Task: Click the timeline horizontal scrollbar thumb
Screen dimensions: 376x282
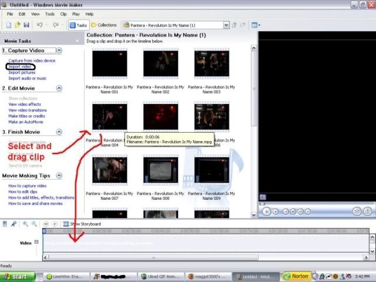Action: coord(153,258)
